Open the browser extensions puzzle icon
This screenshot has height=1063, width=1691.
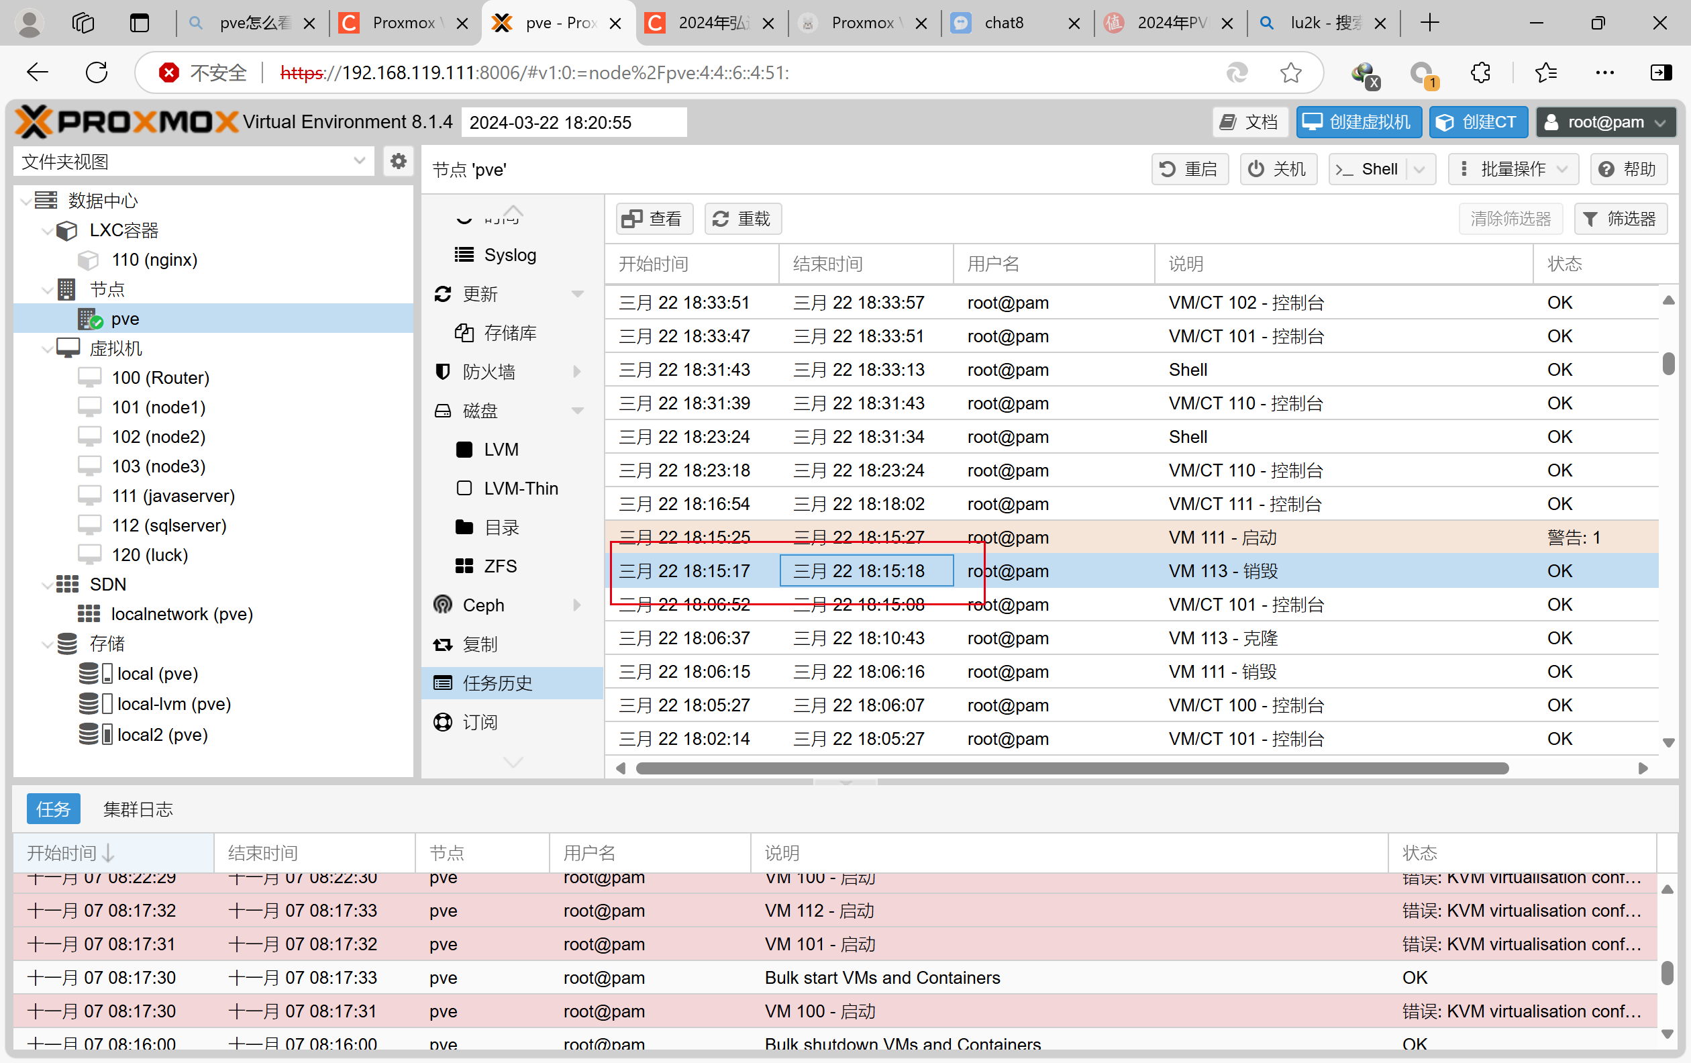1480,72
